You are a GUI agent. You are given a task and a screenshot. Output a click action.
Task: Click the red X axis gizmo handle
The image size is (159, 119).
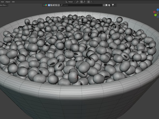(x=154, y=12)
